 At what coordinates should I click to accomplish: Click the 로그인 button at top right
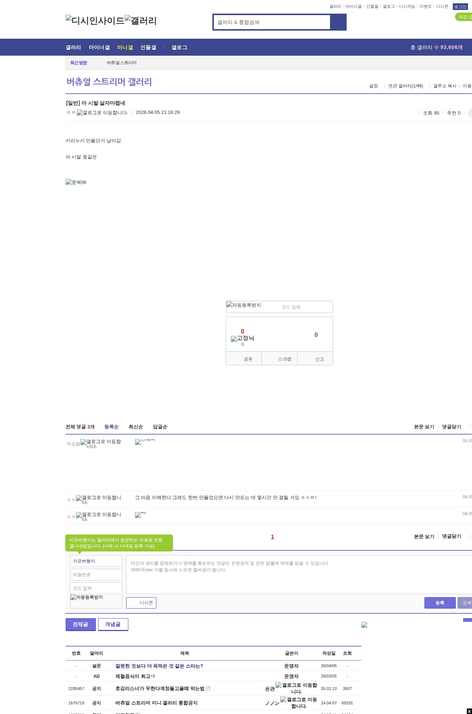[x=460, y=7]
